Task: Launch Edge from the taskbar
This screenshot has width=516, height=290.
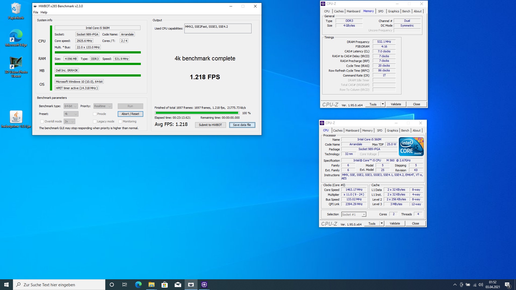Action: pyautogui.click(x=138, y=285)
